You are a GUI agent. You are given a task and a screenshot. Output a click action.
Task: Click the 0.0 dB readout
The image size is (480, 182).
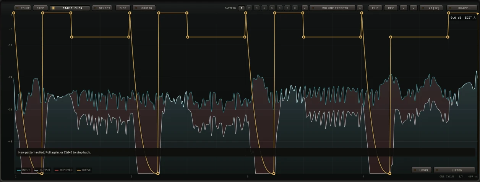456,18
